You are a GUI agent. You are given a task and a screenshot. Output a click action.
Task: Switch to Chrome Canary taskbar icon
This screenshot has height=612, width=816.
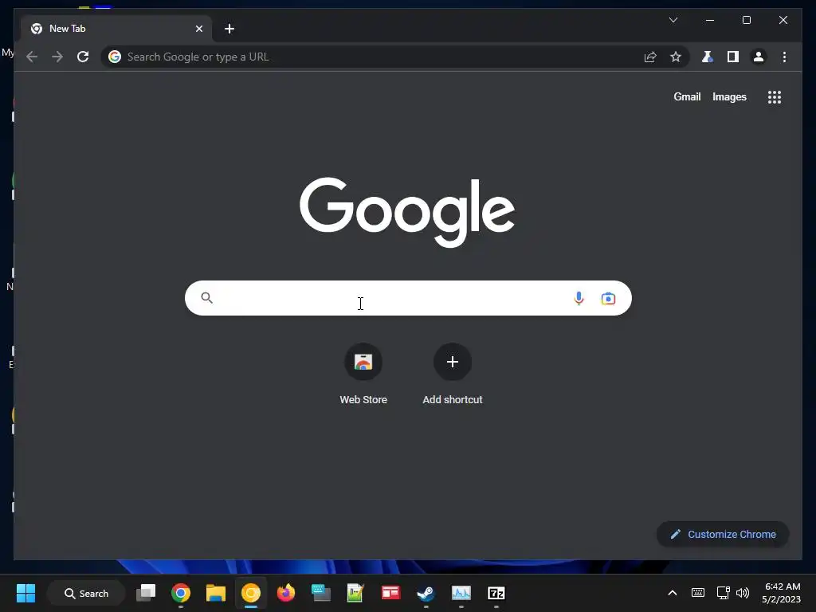251,593
